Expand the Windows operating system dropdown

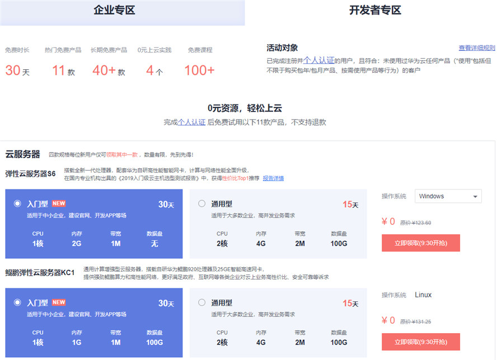pyautogui.click(x=448, y=196)
